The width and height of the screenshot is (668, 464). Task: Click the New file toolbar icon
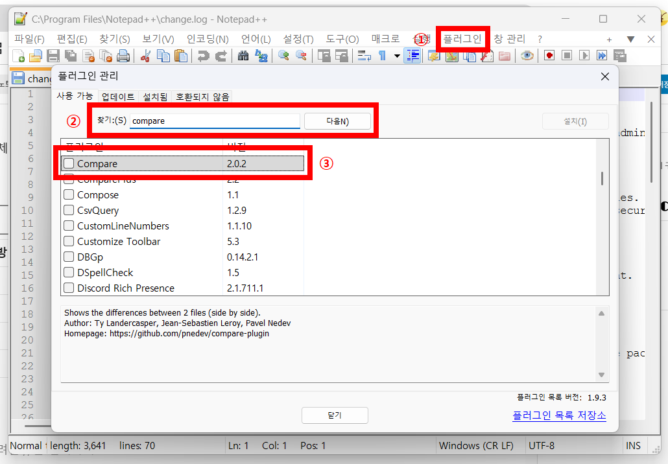[x=19, y=56]
